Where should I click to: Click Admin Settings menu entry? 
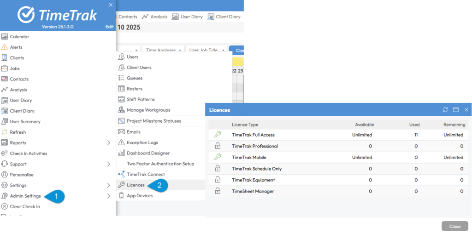pyautogui.click(x=25, y=196)
